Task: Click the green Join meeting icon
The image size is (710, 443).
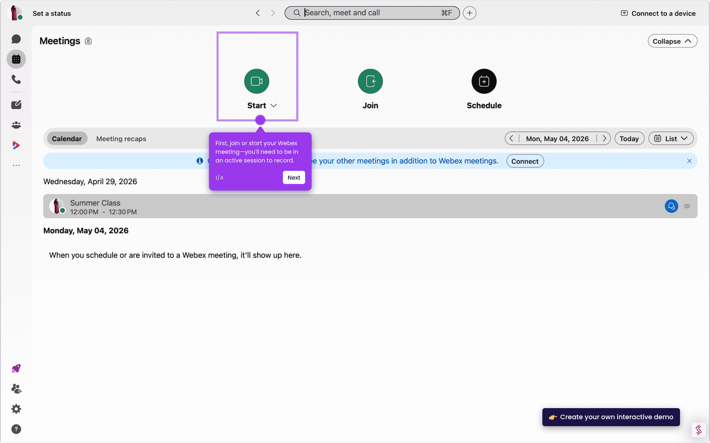Action: tap(370, 81)
